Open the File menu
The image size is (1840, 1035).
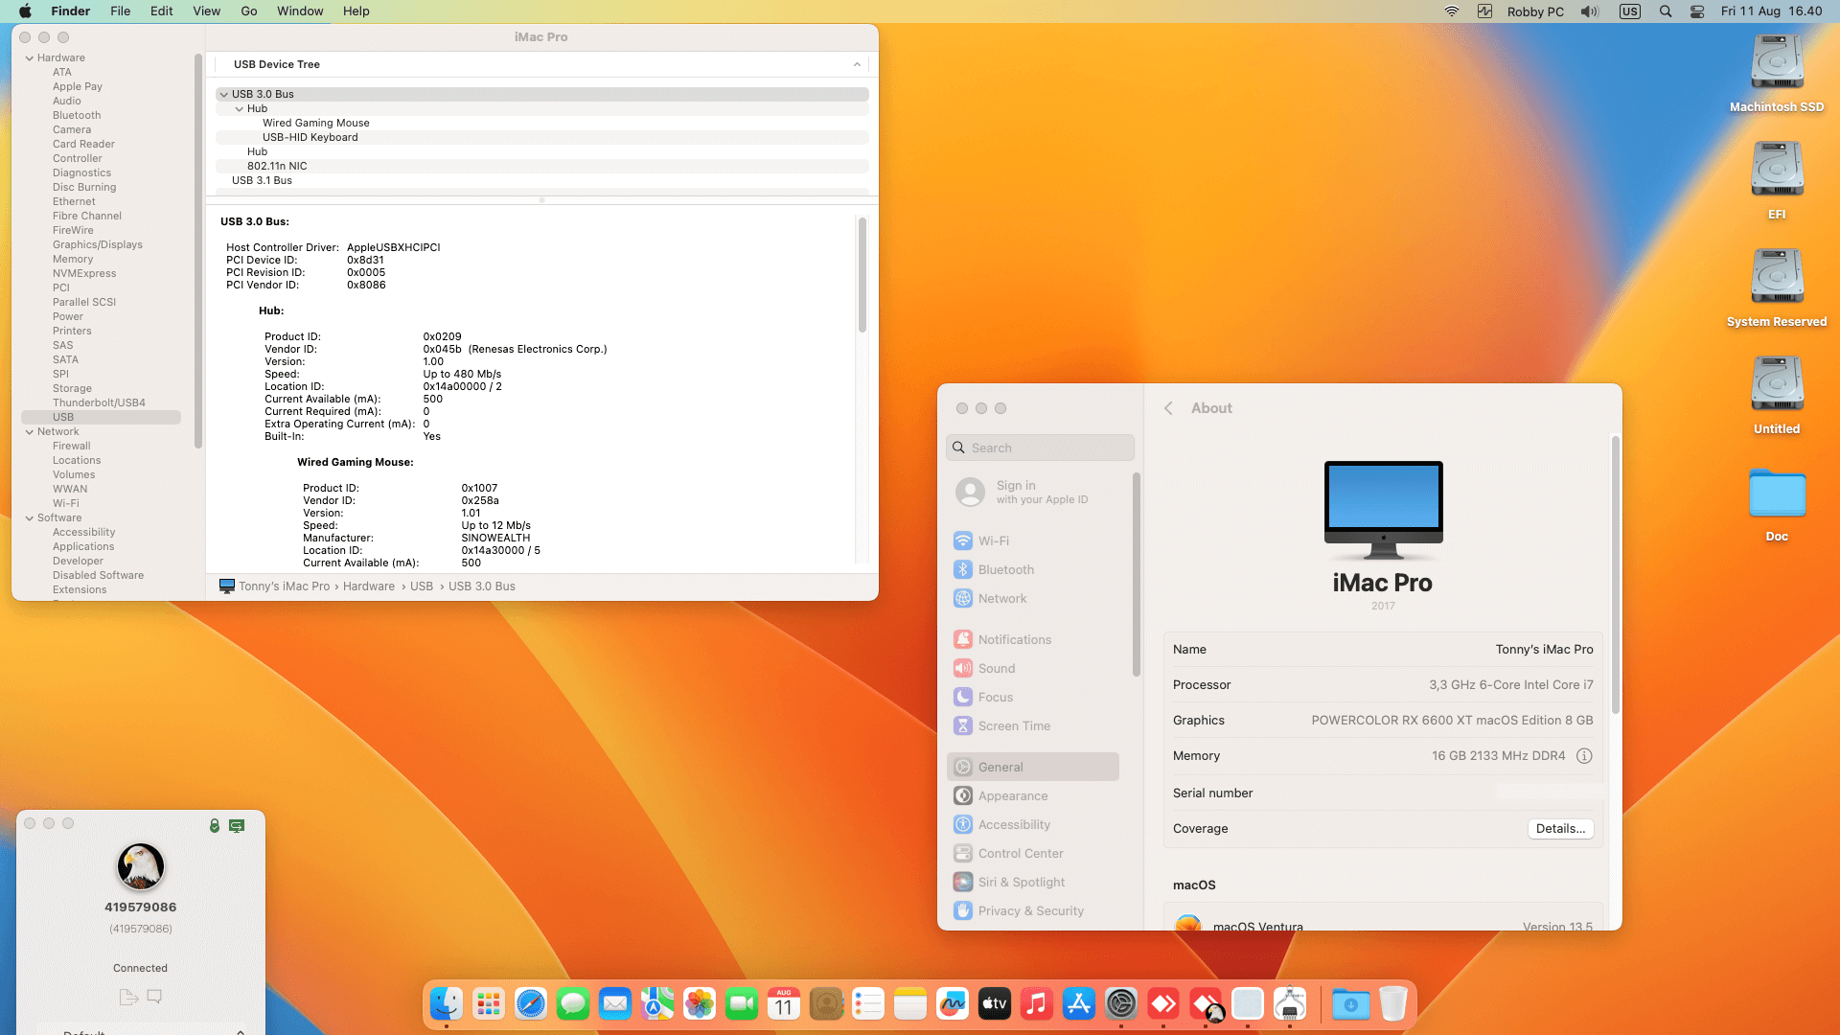pos(120,11)
